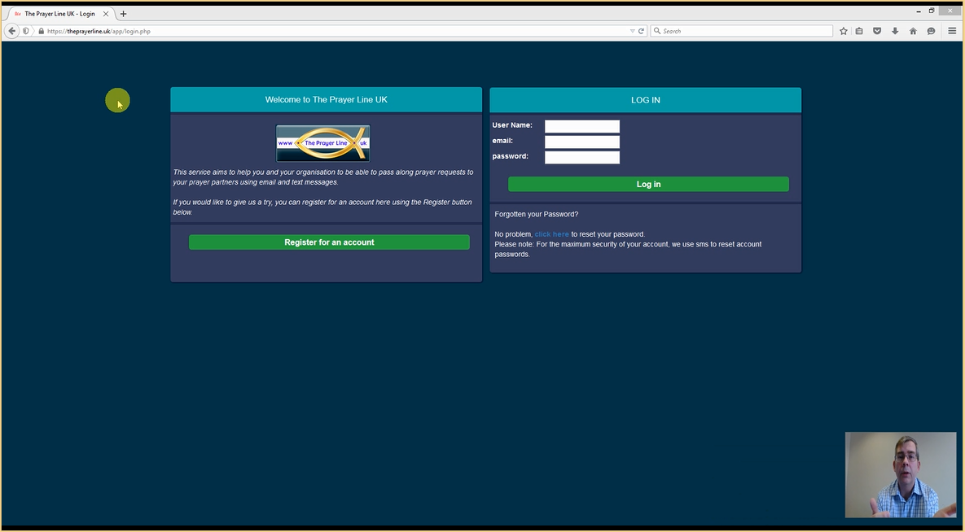The height and width of the screenshot is (532, 965).
Task: Click the webcam video thumbnail of presenter
Action: [901, 475]
